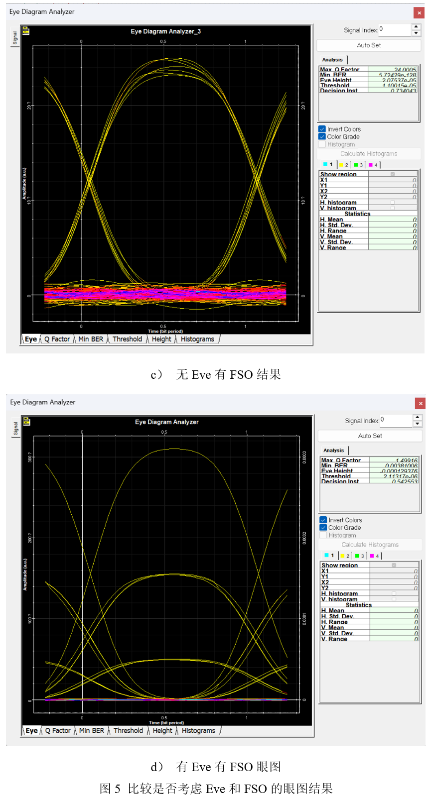Close the bottom Eye Diagram Analyzer window
Viewport: 431px width, 799px height.
click(x=420, y=403)
